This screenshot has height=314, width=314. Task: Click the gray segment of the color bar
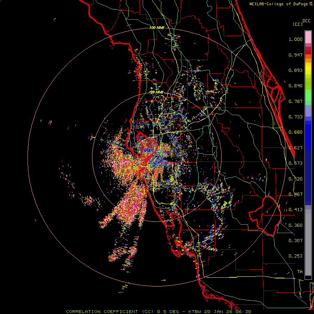click(308, 242)
